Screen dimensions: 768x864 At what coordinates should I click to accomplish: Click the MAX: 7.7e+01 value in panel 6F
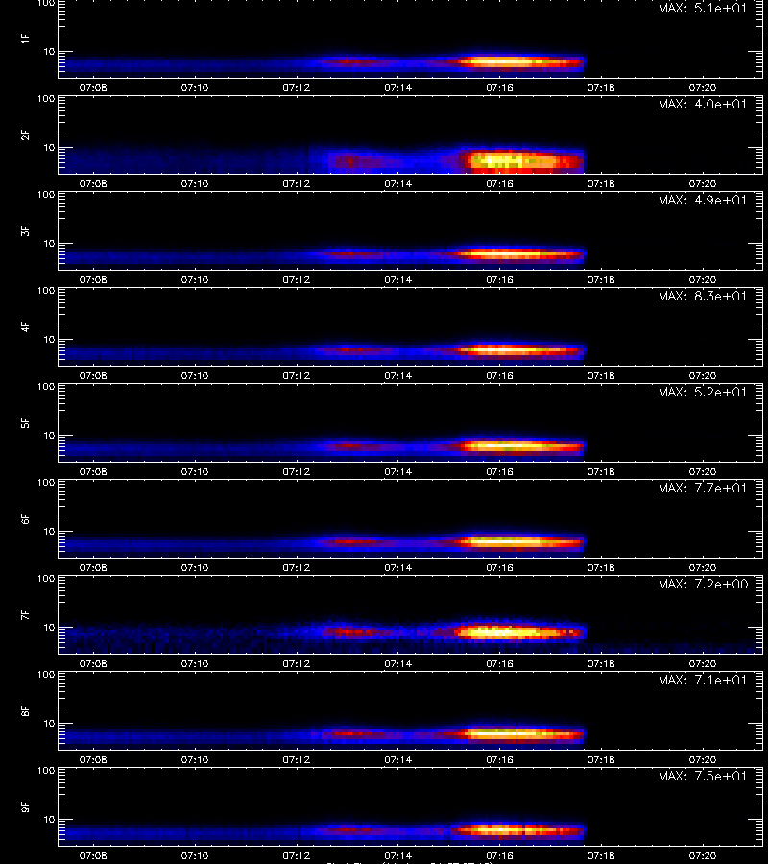pyautogui.click(x=703, y=488)
